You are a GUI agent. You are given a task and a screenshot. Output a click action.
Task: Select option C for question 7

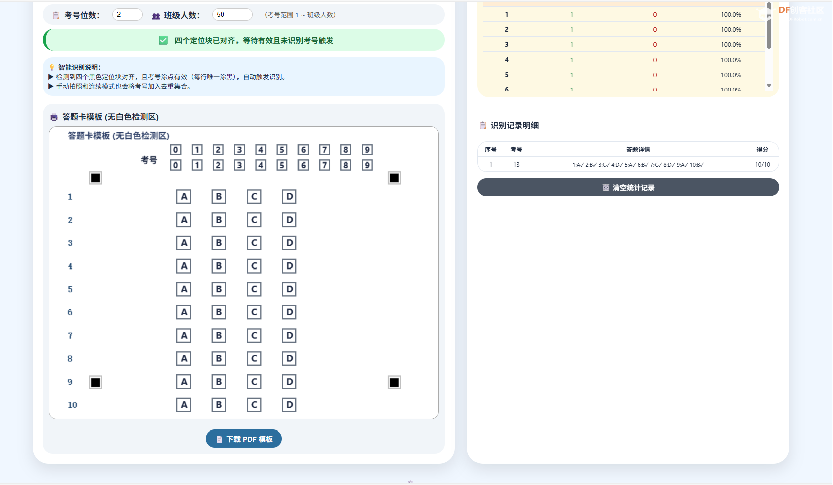254,336
